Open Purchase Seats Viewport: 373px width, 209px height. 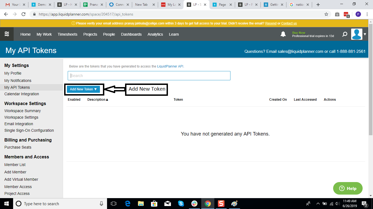[18, 147]
